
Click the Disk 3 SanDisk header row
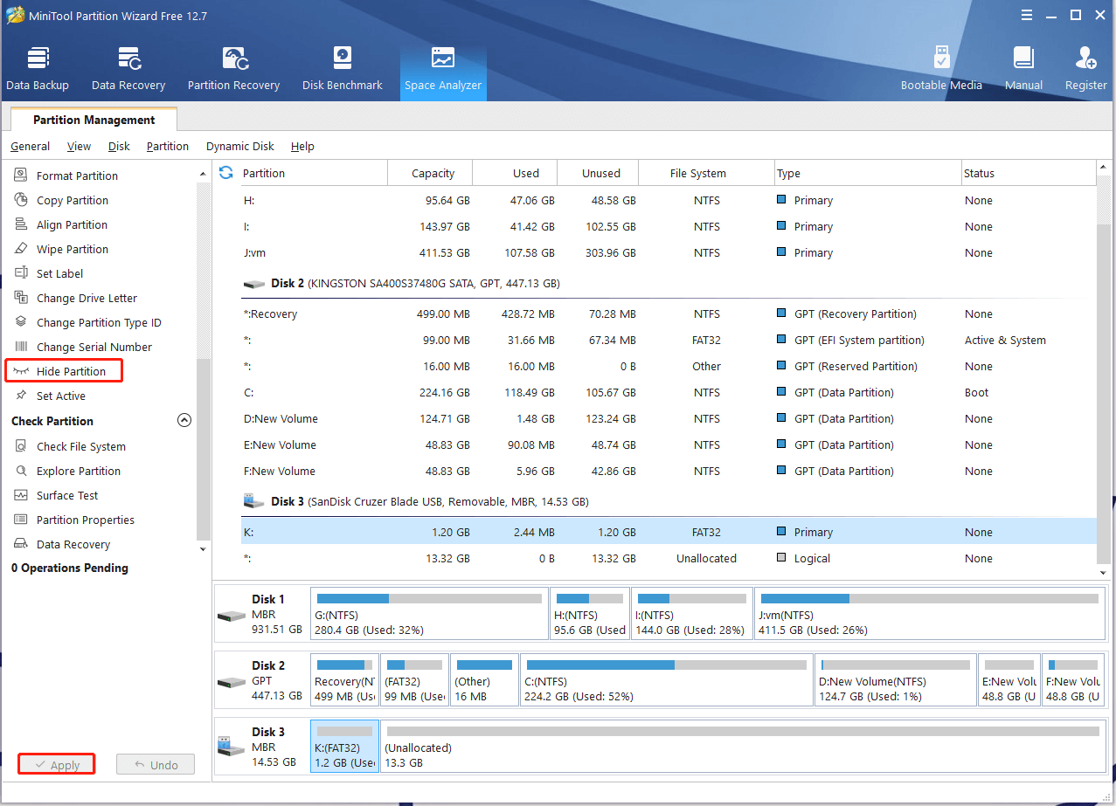669,502
